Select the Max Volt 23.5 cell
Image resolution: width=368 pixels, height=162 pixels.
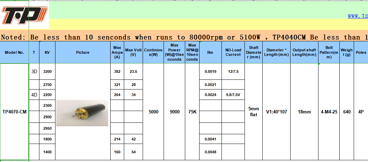click(x=134, y=72)
